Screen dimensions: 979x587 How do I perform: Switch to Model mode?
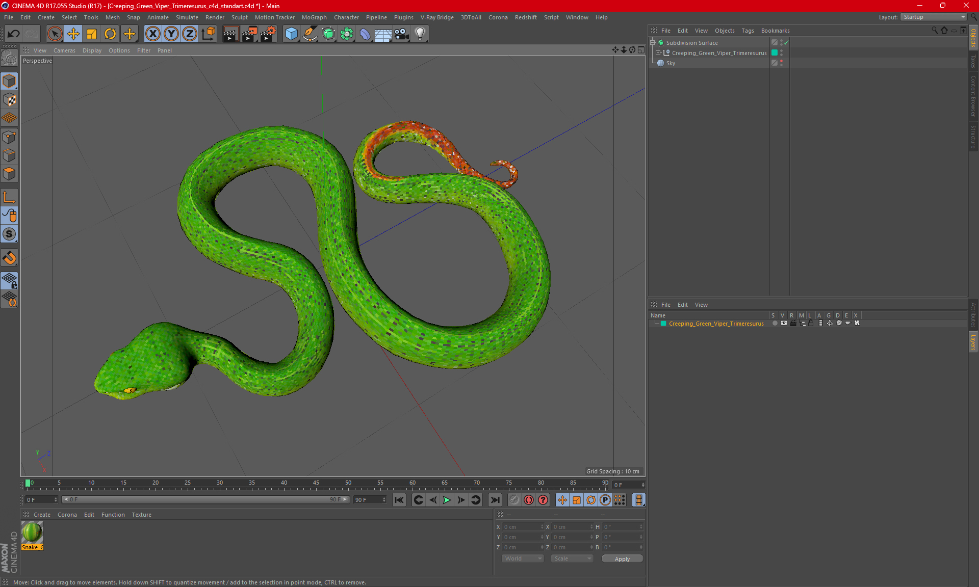9,82
